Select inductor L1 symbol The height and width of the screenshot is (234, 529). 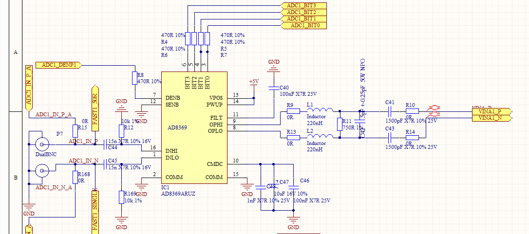320,110
